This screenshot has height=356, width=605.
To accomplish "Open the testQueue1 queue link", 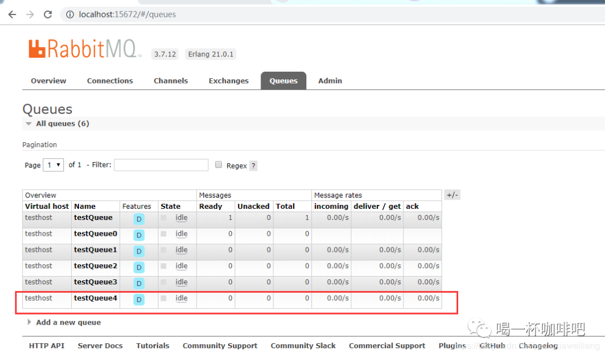I will 96,250.
